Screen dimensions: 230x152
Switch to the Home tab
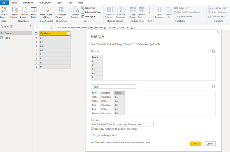(15, 3)
